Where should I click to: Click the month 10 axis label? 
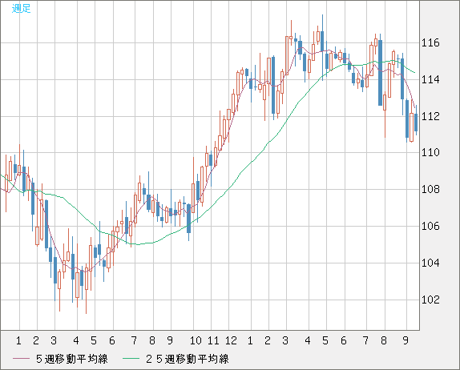coord(196,340)
